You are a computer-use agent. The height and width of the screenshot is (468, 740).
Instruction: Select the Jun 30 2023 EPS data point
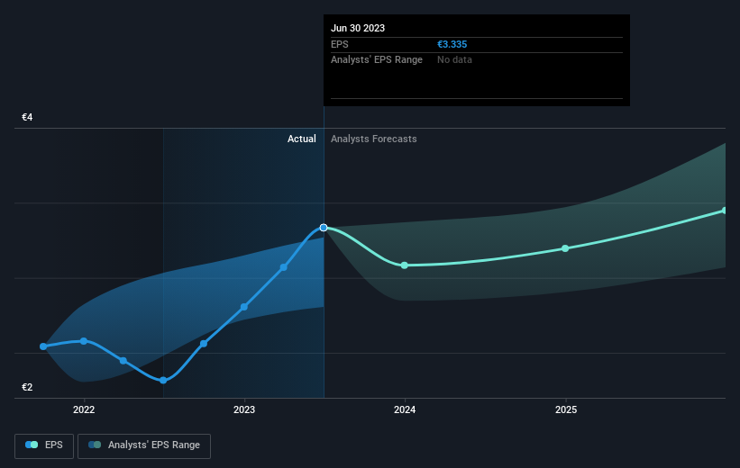324,228
